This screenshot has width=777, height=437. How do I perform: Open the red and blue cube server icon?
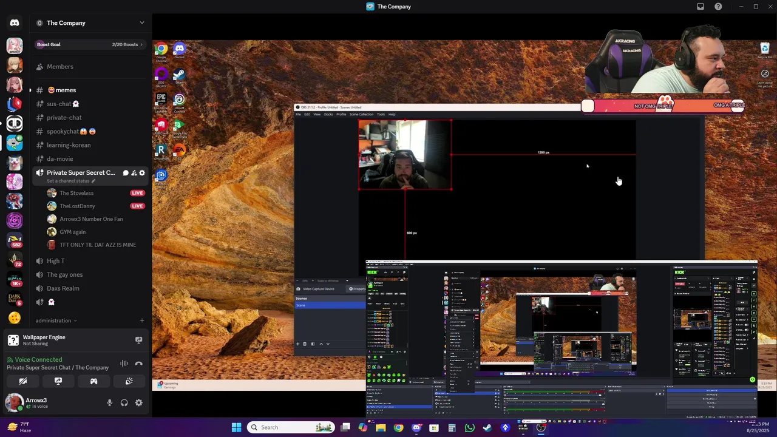[x=15, y=104]
